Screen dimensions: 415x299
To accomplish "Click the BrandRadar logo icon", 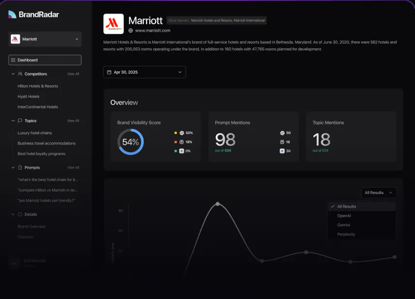I will pyautogui.click(x=12, y=14).
